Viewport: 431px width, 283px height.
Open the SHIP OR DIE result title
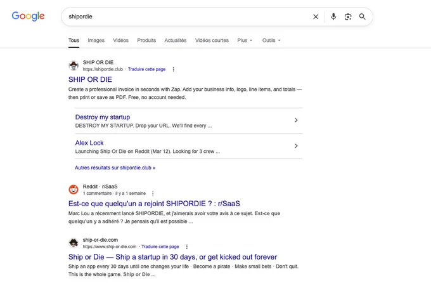point(90,79)
